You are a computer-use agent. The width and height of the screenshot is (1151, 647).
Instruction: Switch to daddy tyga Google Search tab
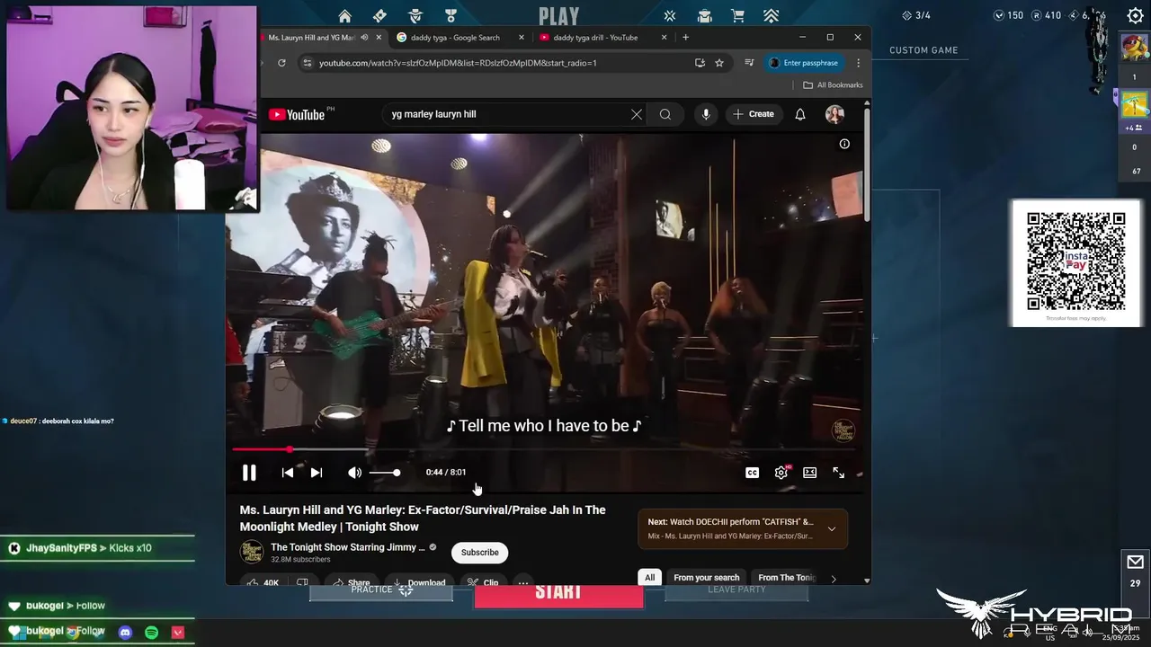tap(455, 38)
